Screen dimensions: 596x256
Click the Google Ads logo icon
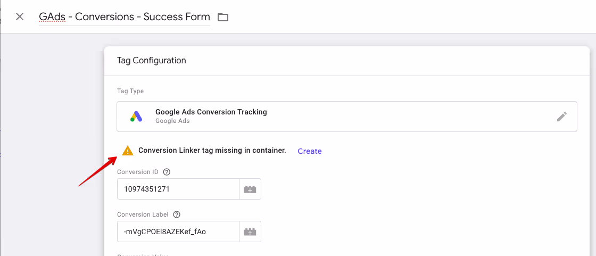click(x=136, y=117)
